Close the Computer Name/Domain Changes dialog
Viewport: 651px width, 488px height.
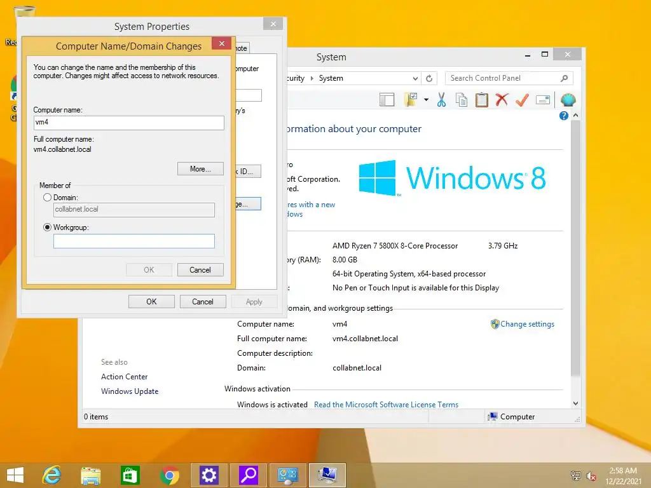pyautogui.click(x=221, y=44)
